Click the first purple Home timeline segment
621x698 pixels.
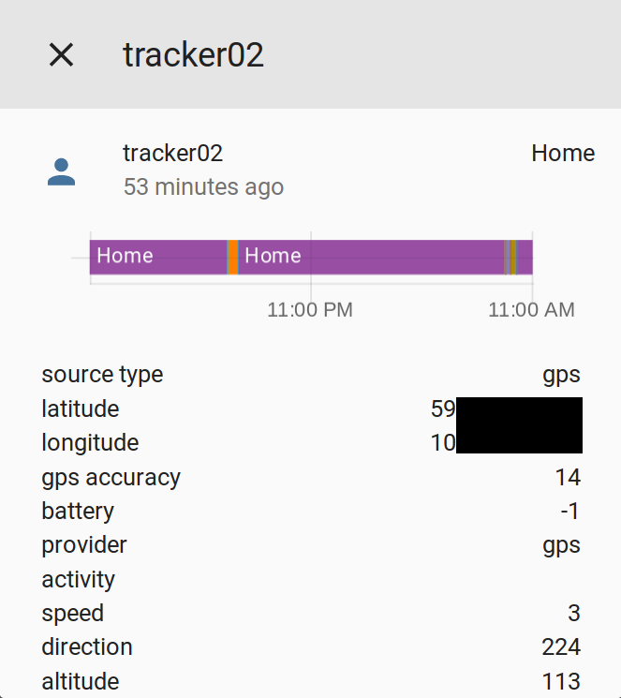pyautogui.click(x=157, y=256)
